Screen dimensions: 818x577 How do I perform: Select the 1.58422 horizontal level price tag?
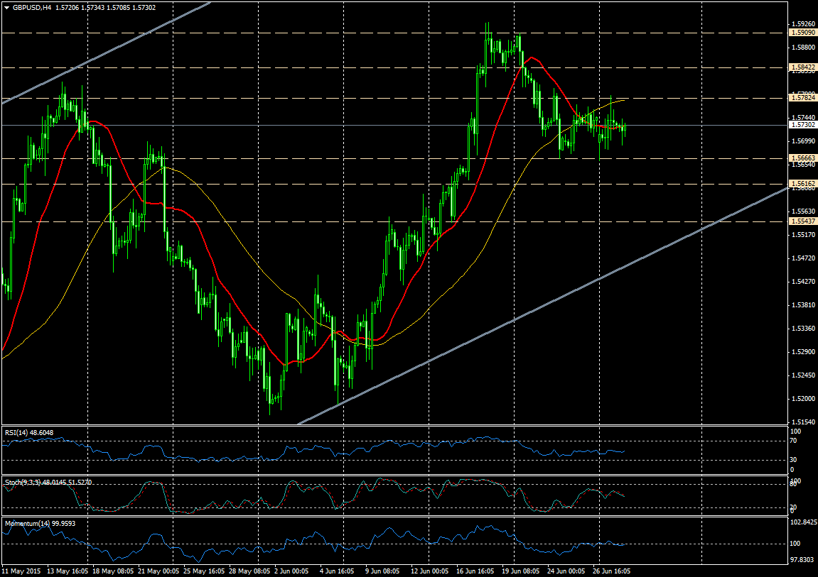coord(802,67)
